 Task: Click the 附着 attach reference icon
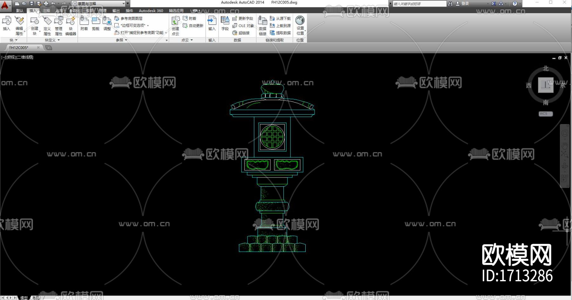tap(84, 24)
